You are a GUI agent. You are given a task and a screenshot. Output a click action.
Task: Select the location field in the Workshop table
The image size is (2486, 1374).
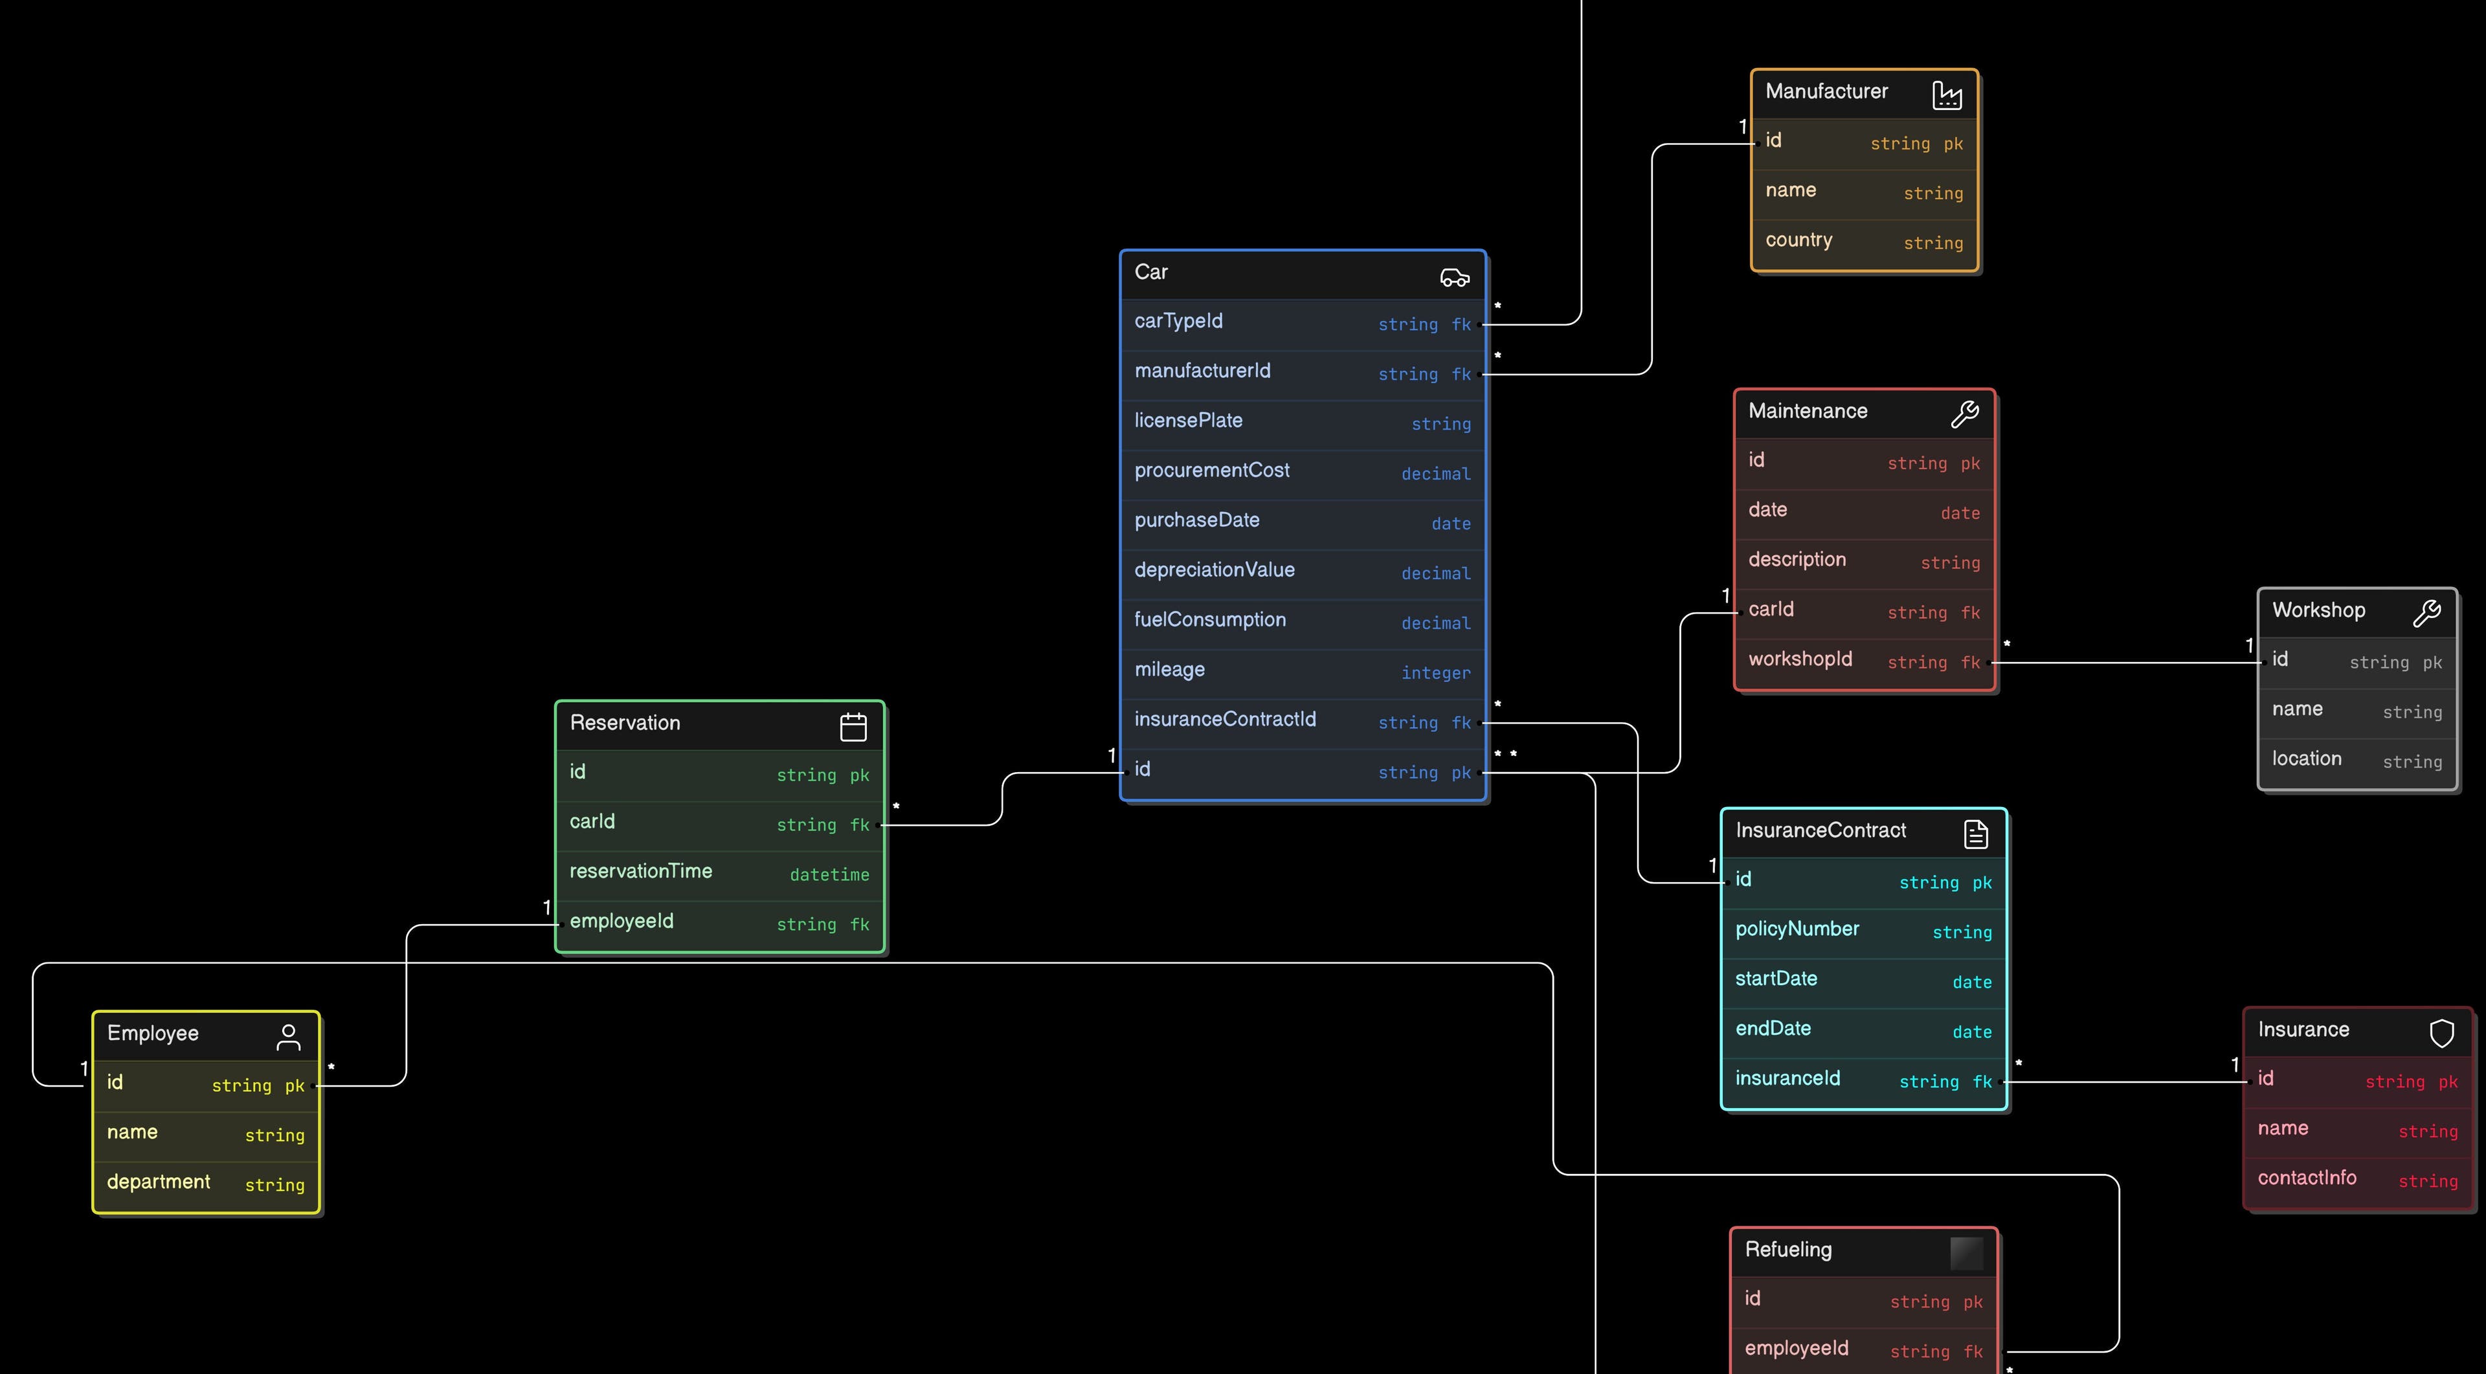[2307, 759]
